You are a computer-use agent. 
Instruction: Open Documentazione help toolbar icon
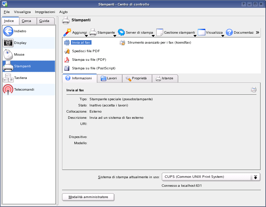tap(229, 33)
